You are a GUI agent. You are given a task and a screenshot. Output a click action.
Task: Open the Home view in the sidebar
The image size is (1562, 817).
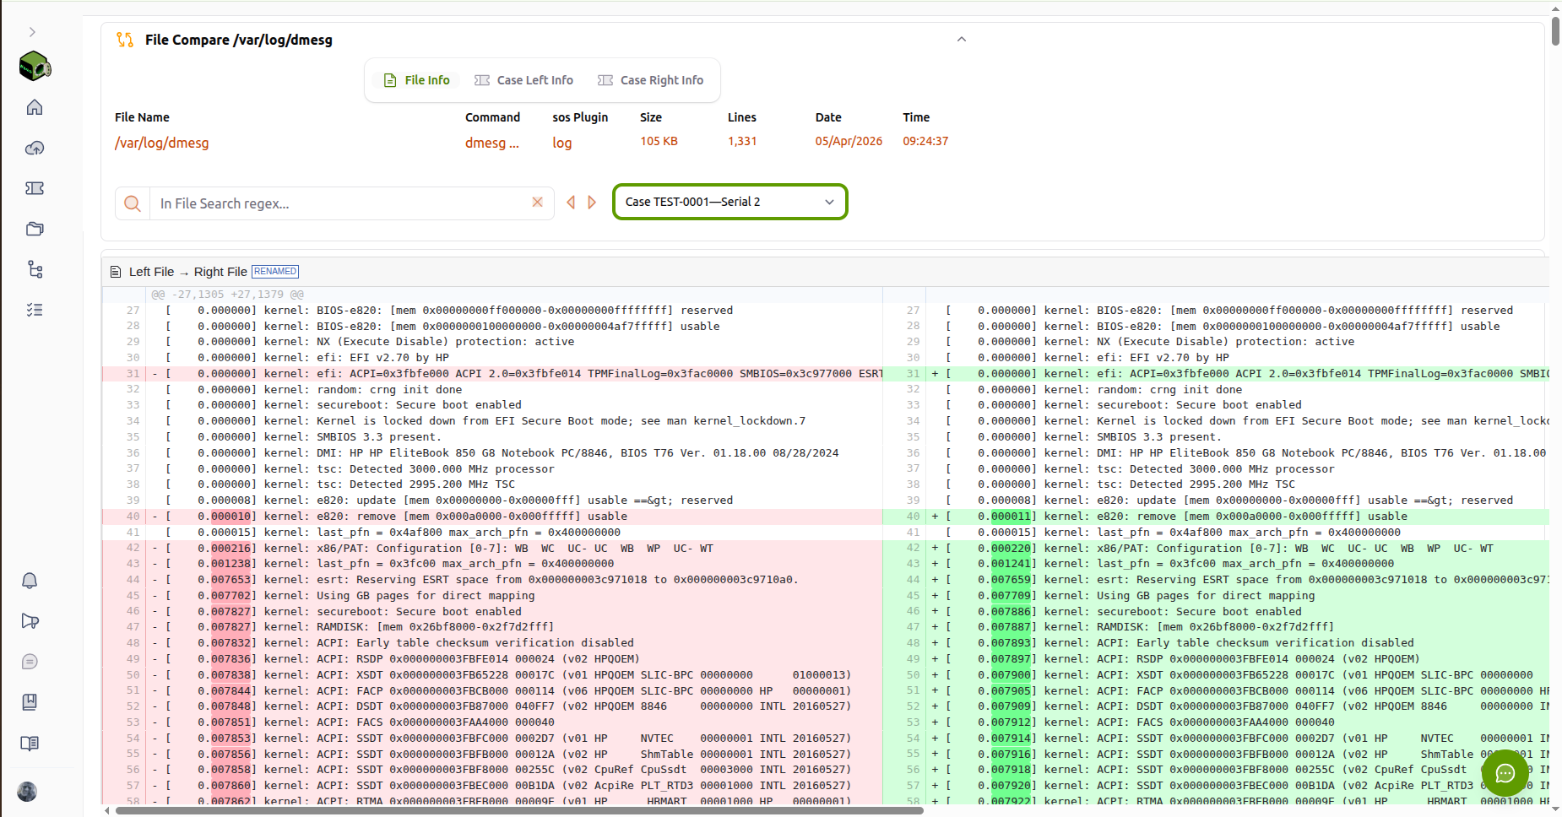[34, 107]
